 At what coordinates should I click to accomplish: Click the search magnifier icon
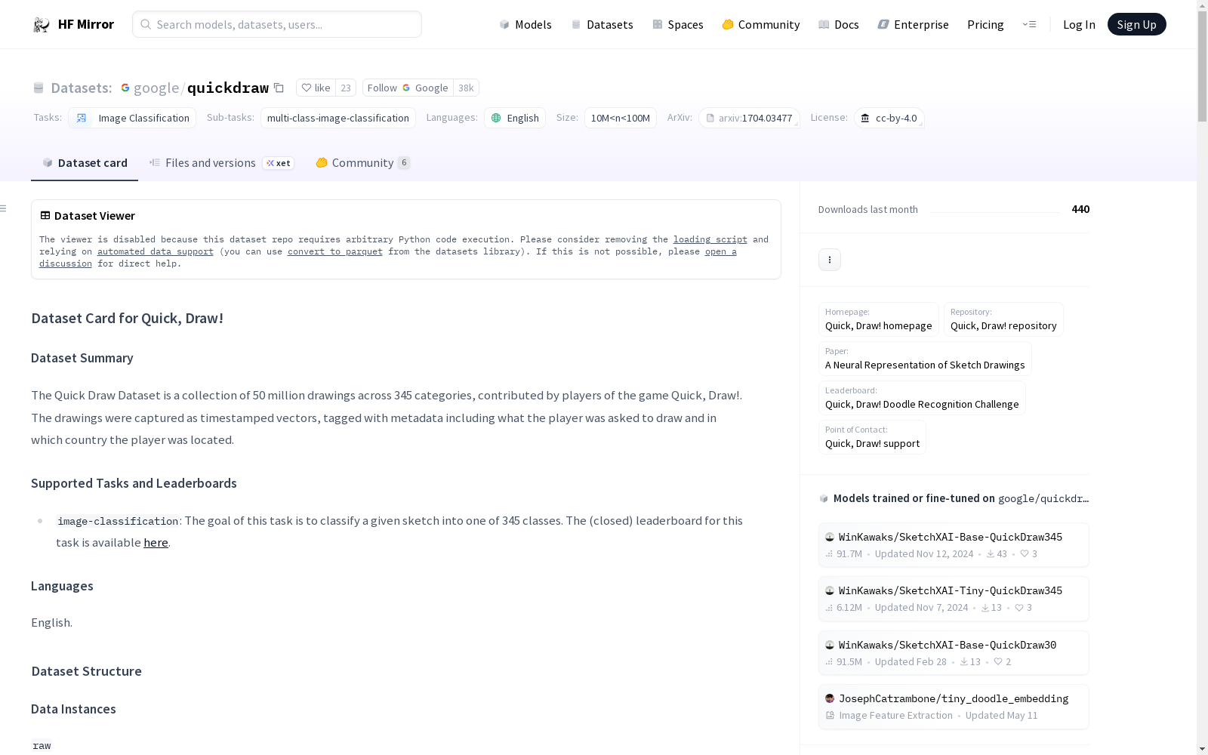(146, 24)
